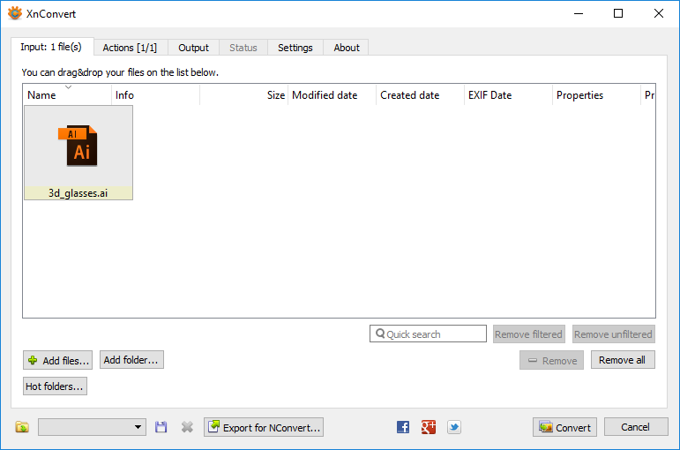Sort by Modified date column header
This screenshot has height=450, width=680.
[x=332, y=95]
